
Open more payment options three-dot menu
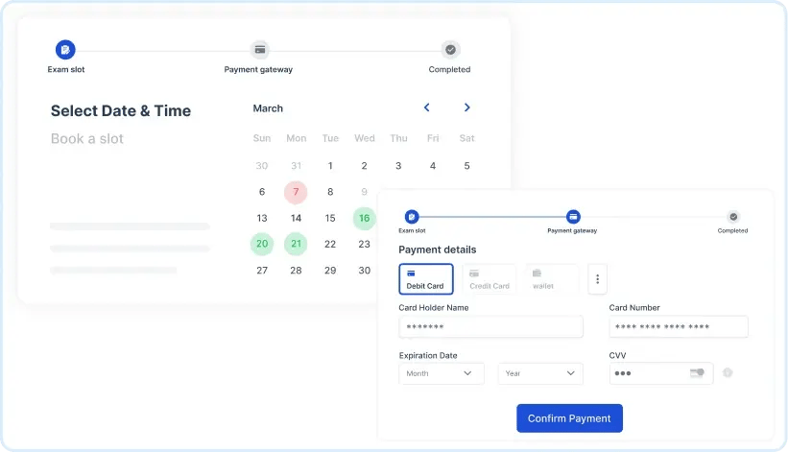click(x=598, y=278)
